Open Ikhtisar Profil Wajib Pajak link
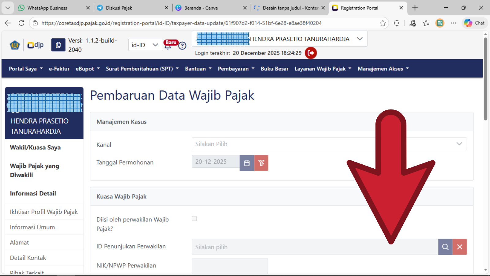 (x=44, y=212)
